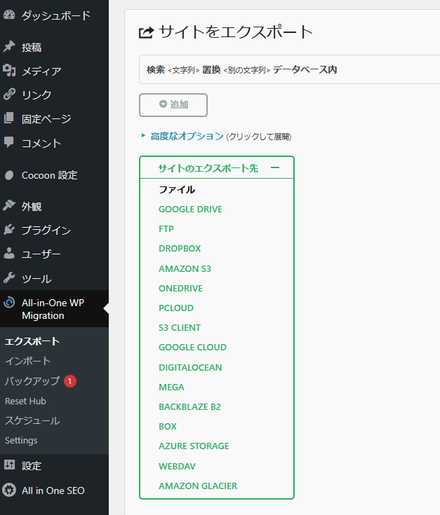440x515 pixels.
Task: Click the wrench icon beside ツール
Action: (9, 278)
